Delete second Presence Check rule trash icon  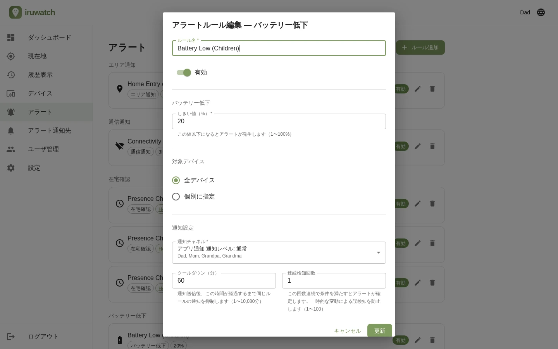click(432, 243)
